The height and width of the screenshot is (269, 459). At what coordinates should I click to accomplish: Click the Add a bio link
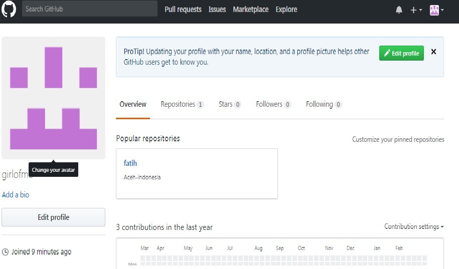[x=16, y=195]
